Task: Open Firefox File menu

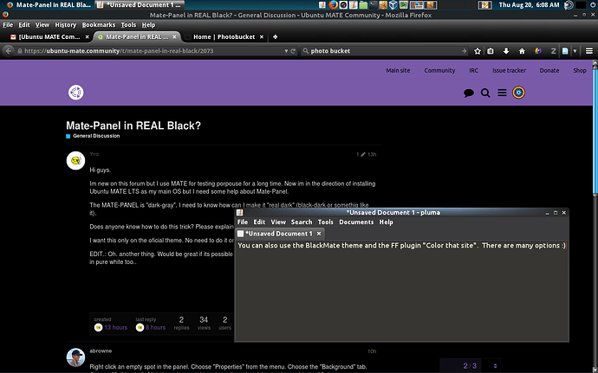Action: (x=8, y=25)
